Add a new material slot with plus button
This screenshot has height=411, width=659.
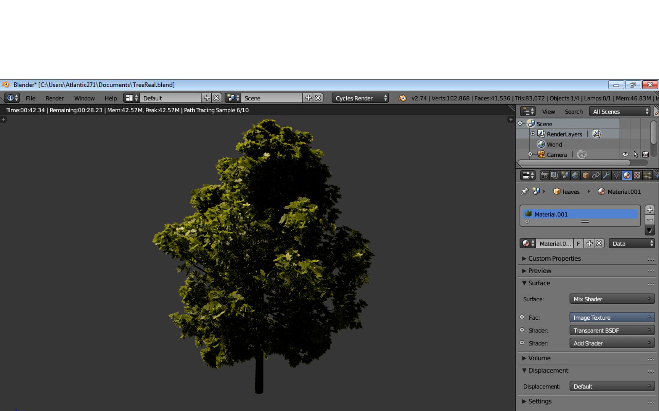pos(649,209)
